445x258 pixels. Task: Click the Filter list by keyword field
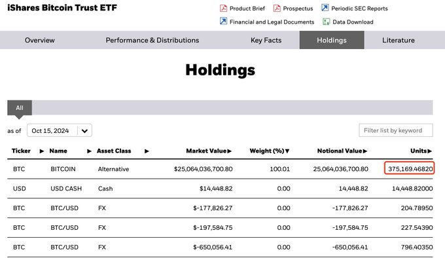pyautogui.click(x=396, y=130)
